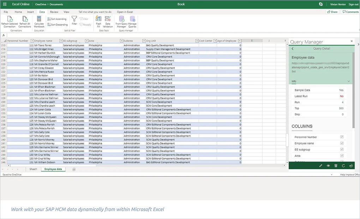The width and height of the screenshot is (360, 219).
Task: Uncheck the Personnel Number column checkbox
Action: [x=342, y=137]
